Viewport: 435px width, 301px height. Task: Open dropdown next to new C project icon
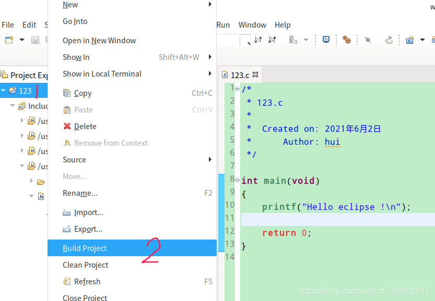pyautogui.click(x=422, y=40)
